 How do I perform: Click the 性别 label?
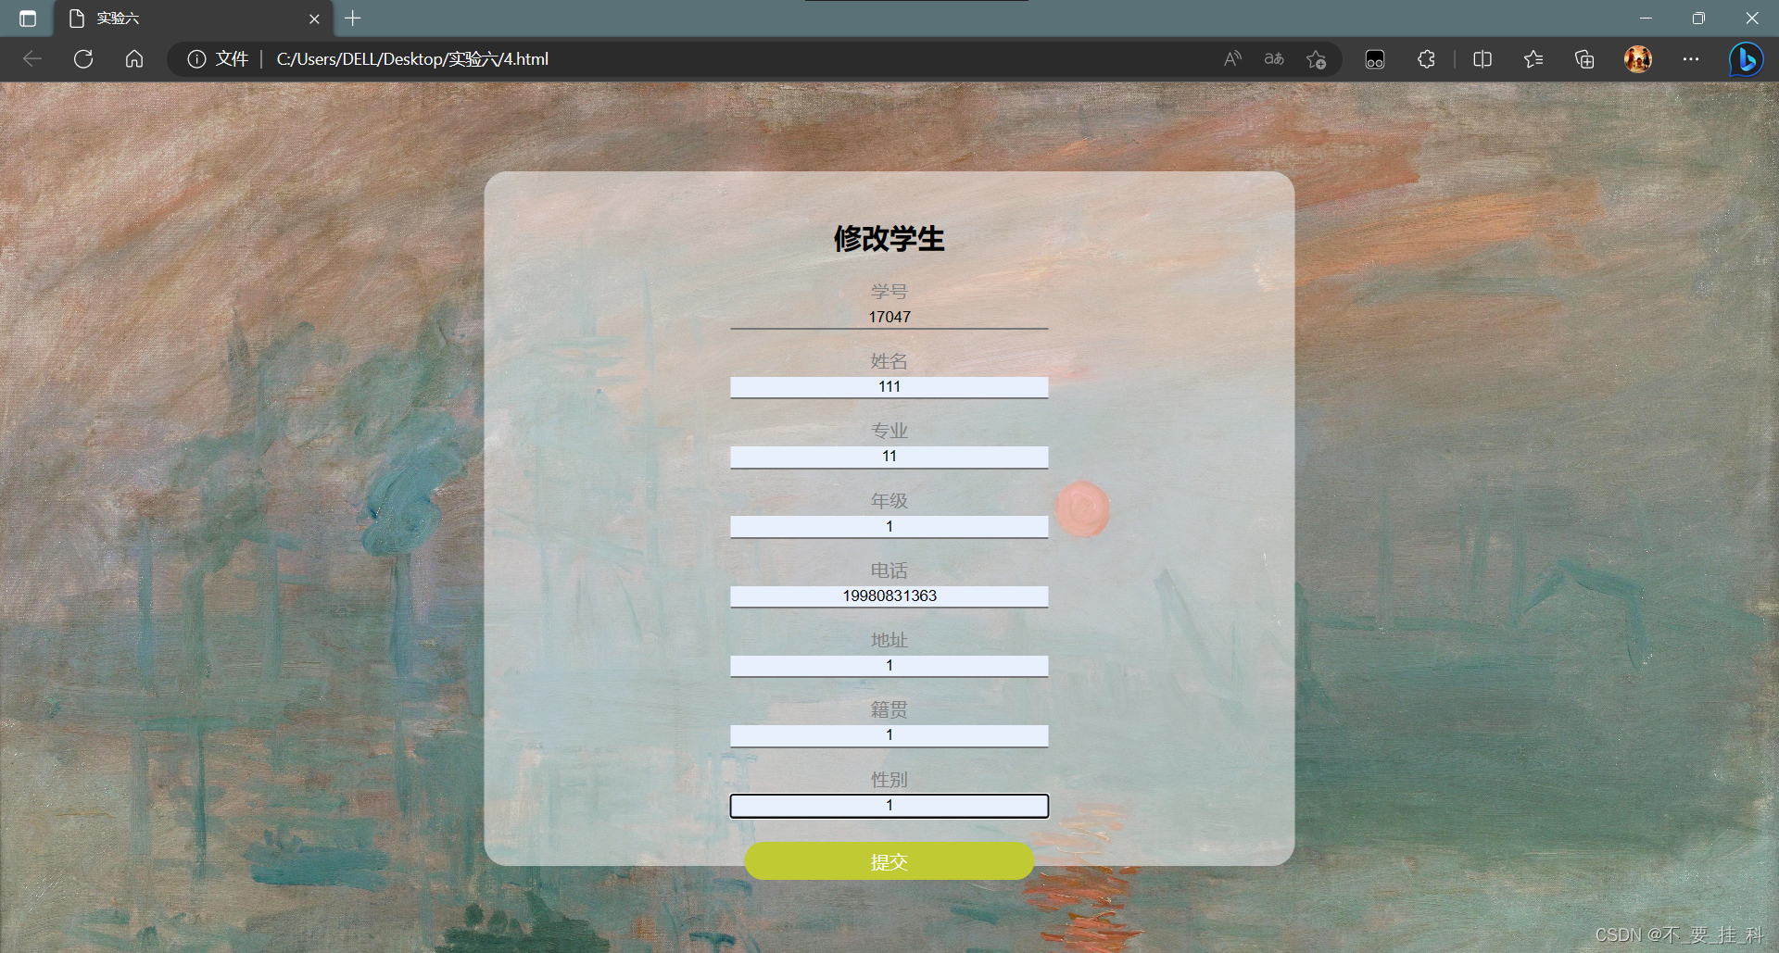(x=889, y=780)
